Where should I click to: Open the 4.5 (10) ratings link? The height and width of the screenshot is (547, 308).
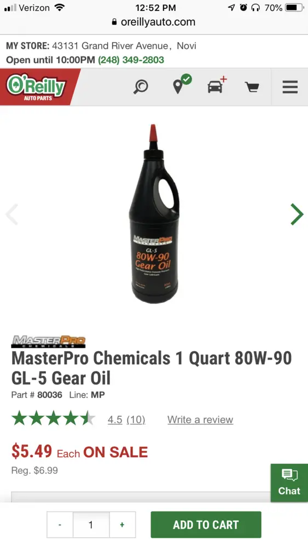point(126,420)
